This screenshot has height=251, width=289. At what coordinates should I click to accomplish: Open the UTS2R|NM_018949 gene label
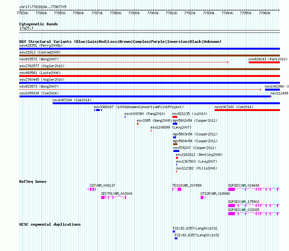215,194
